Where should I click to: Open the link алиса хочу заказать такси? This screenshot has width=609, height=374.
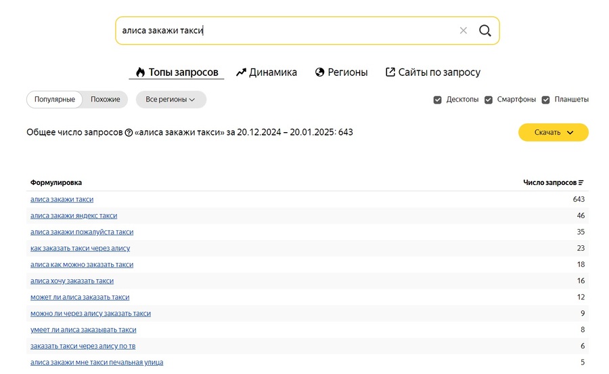[72, 281]
